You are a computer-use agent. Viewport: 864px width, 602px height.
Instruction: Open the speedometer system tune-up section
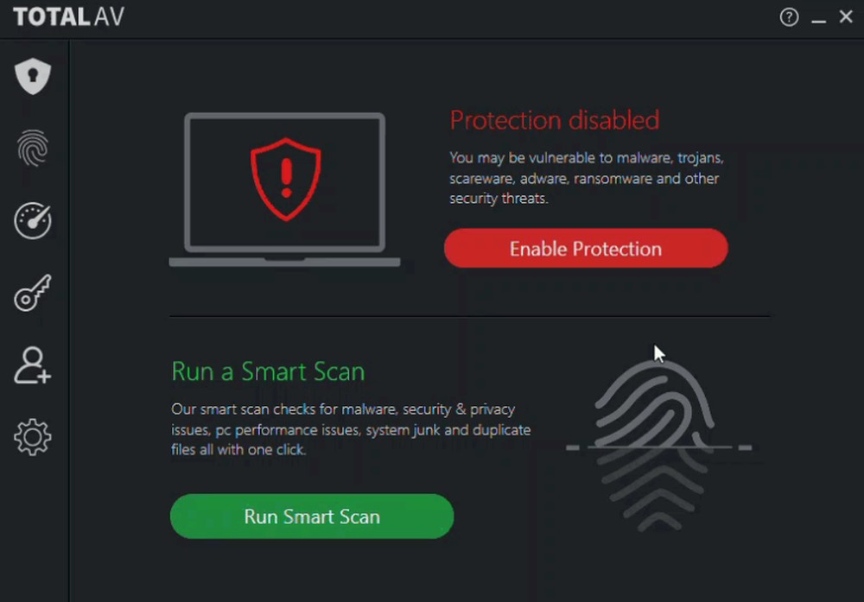(33, 221)
